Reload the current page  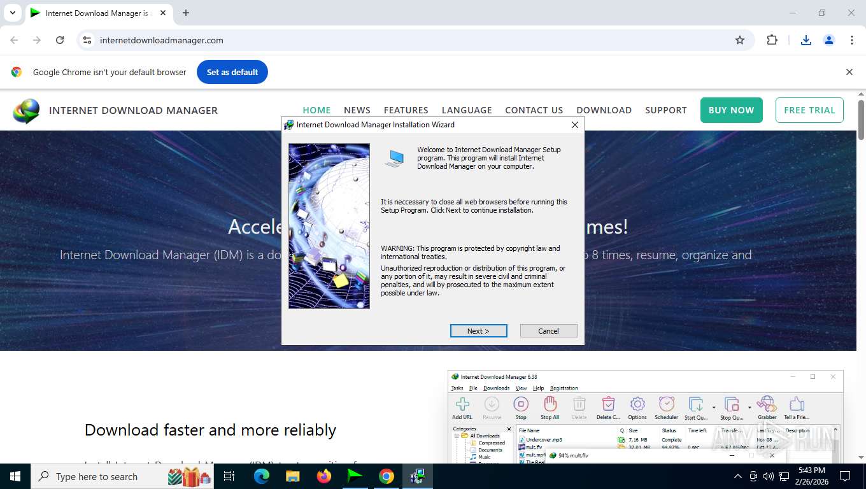coord(60,40)
